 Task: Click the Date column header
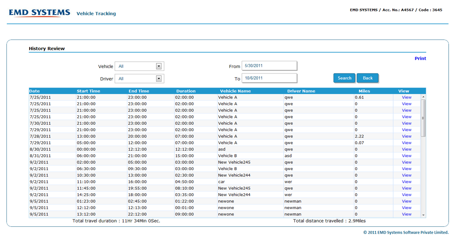pyautogui.click(x=35, y=91)
